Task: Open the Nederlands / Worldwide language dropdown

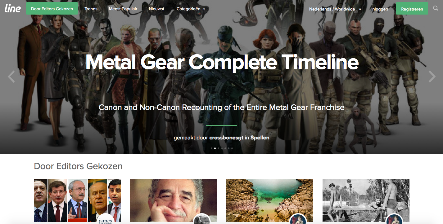Action: pyautogui.click(x=335, y=9)
